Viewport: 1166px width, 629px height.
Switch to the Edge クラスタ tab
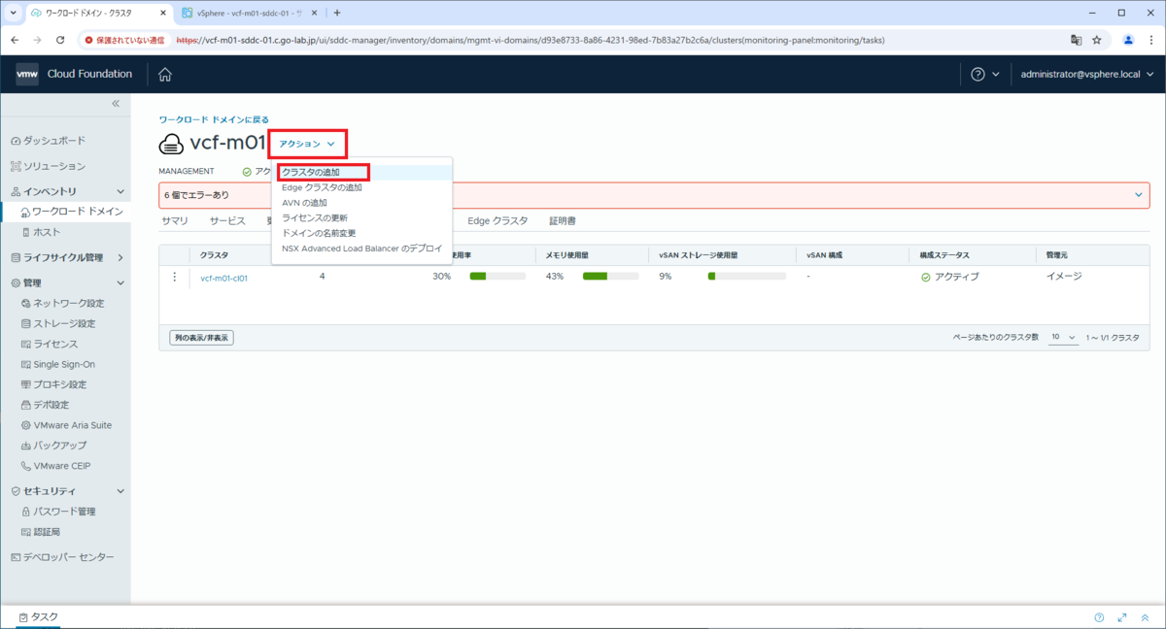coord(497,221)
